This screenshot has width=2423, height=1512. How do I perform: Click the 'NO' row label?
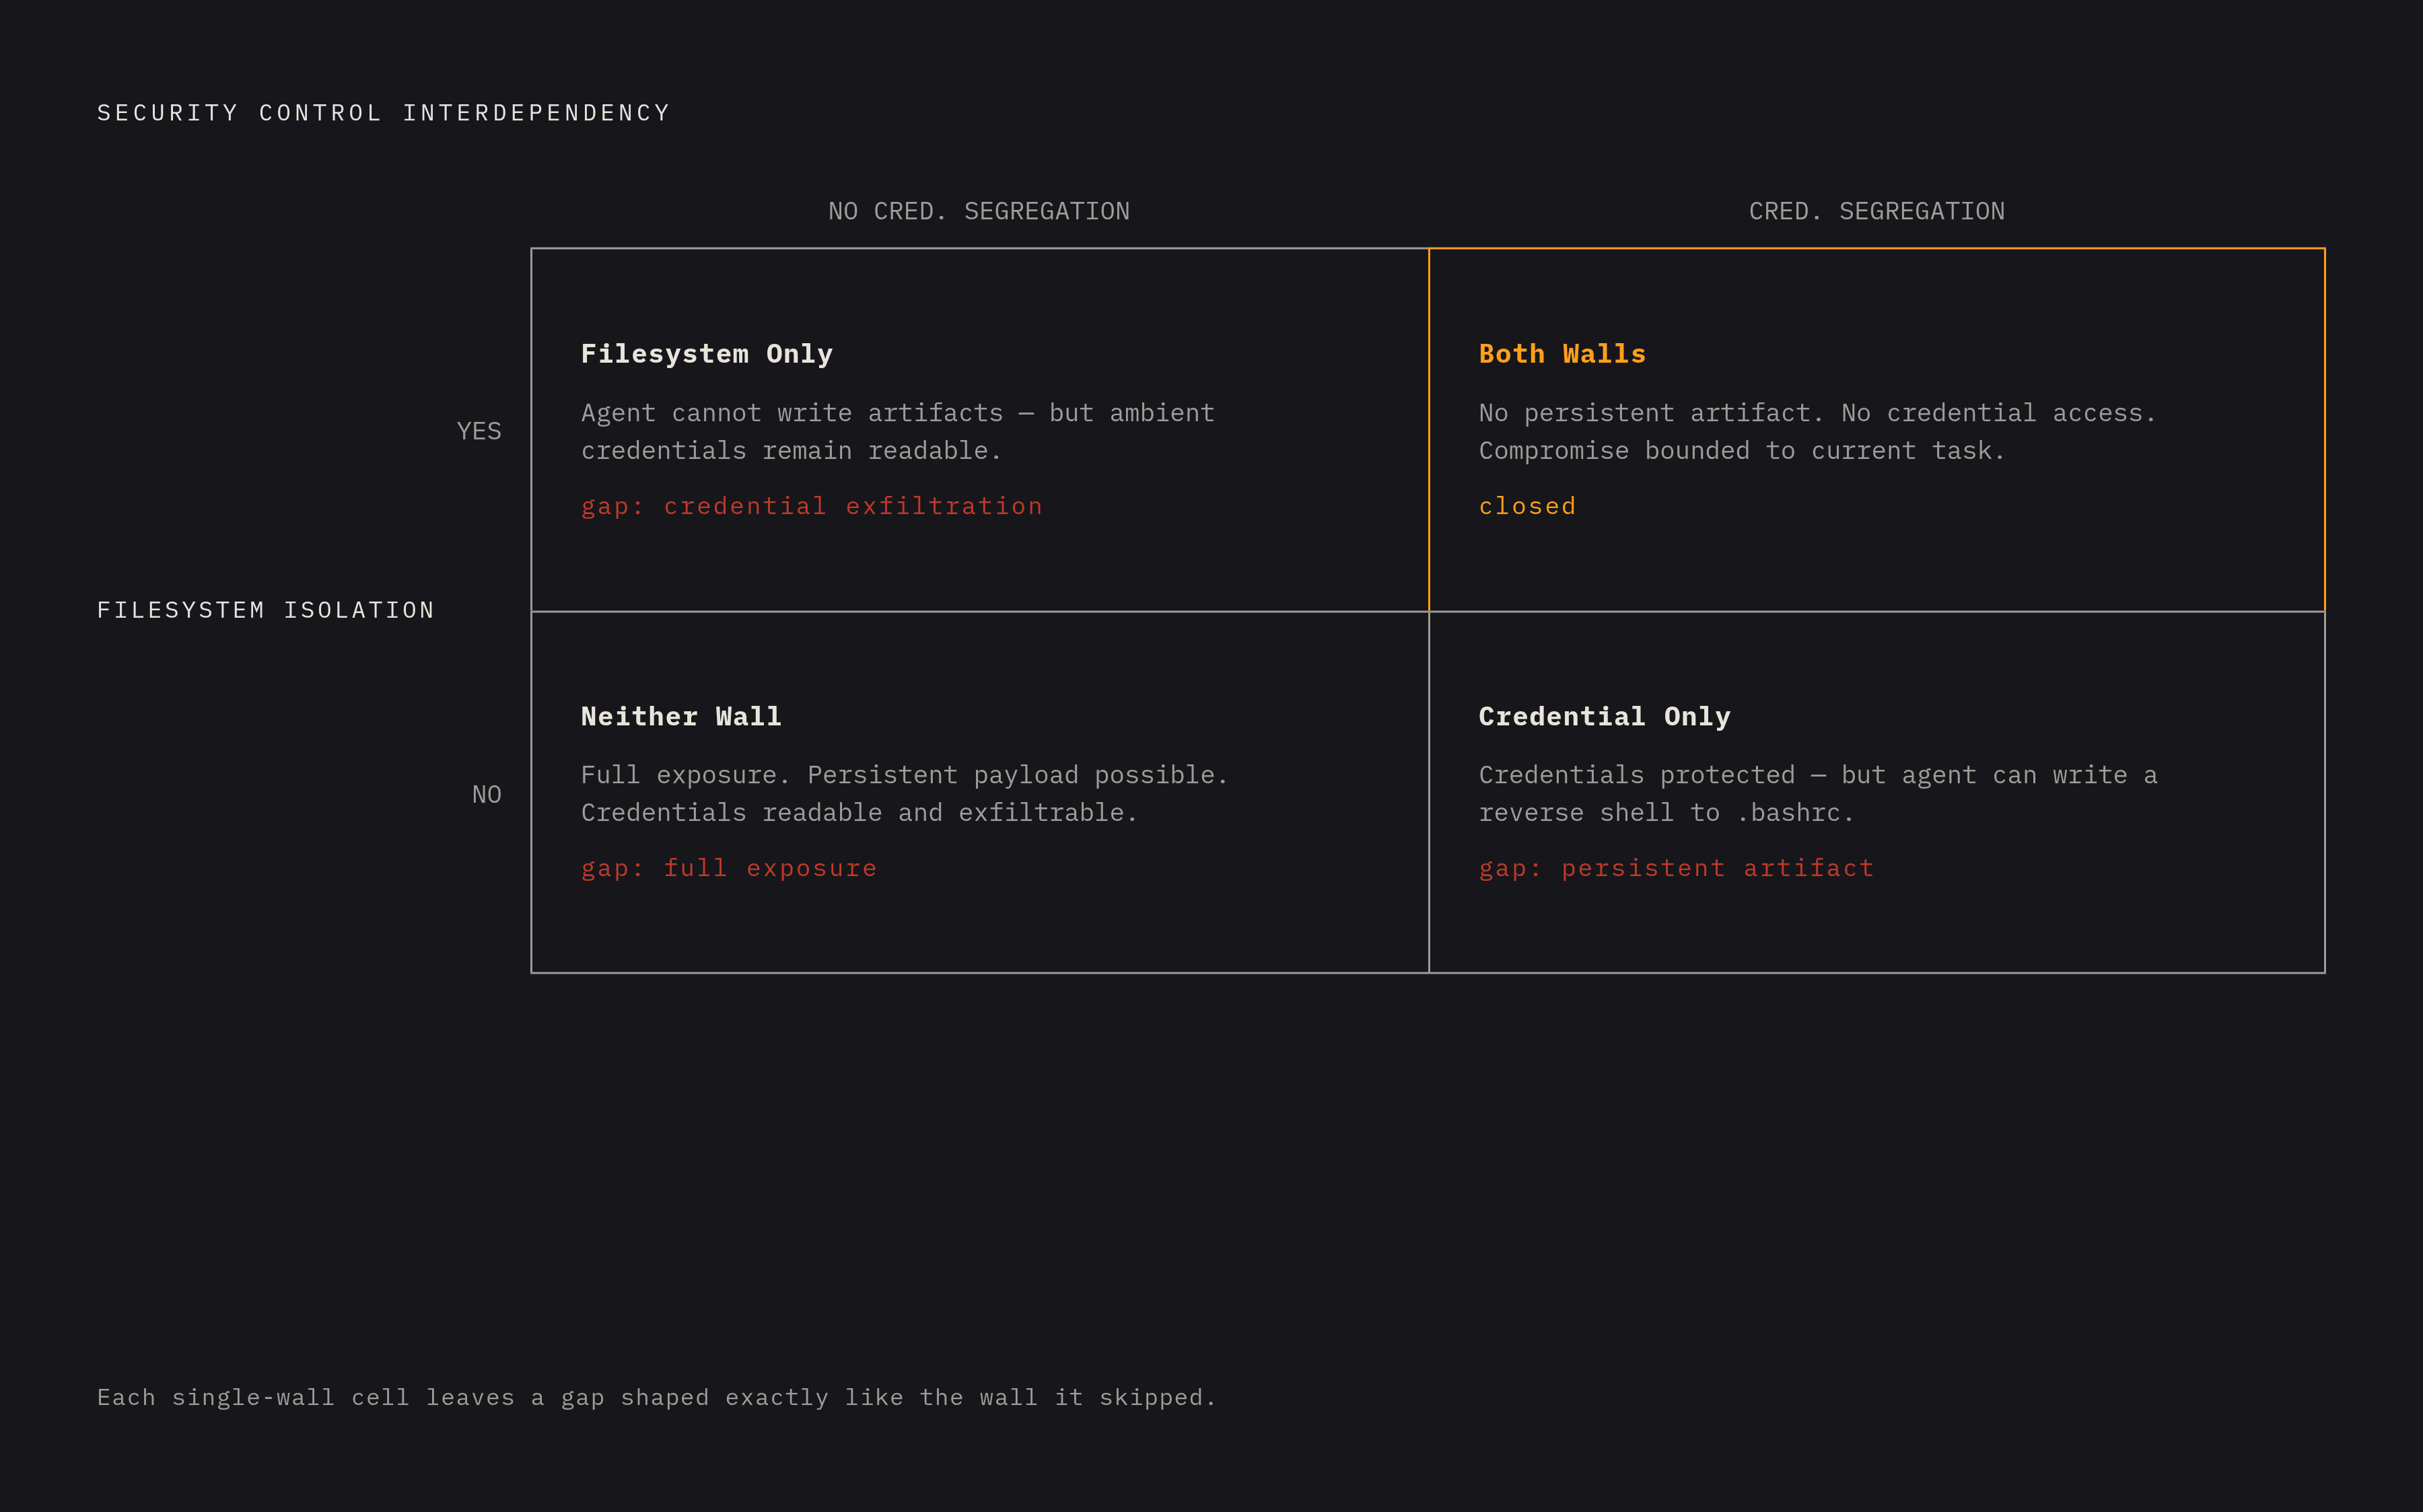(487, 794)
